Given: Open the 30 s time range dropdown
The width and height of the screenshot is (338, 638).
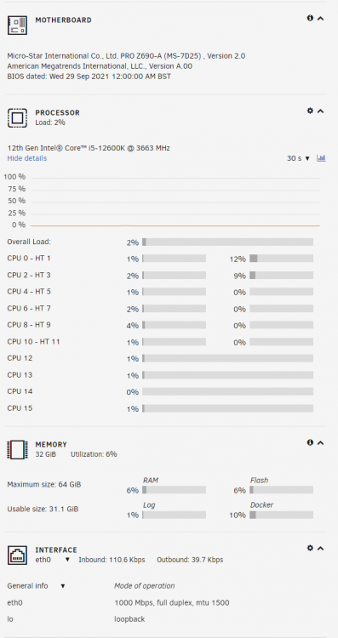Looking at the screenshot, I should coord(298,158).
